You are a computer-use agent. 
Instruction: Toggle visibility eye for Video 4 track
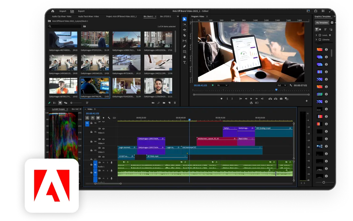pyautogui.click(x=103, y=139)
